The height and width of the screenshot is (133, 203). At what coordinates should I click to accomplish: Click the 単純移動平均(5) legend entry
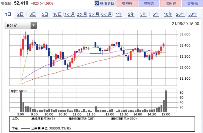[x=43, y=119]
